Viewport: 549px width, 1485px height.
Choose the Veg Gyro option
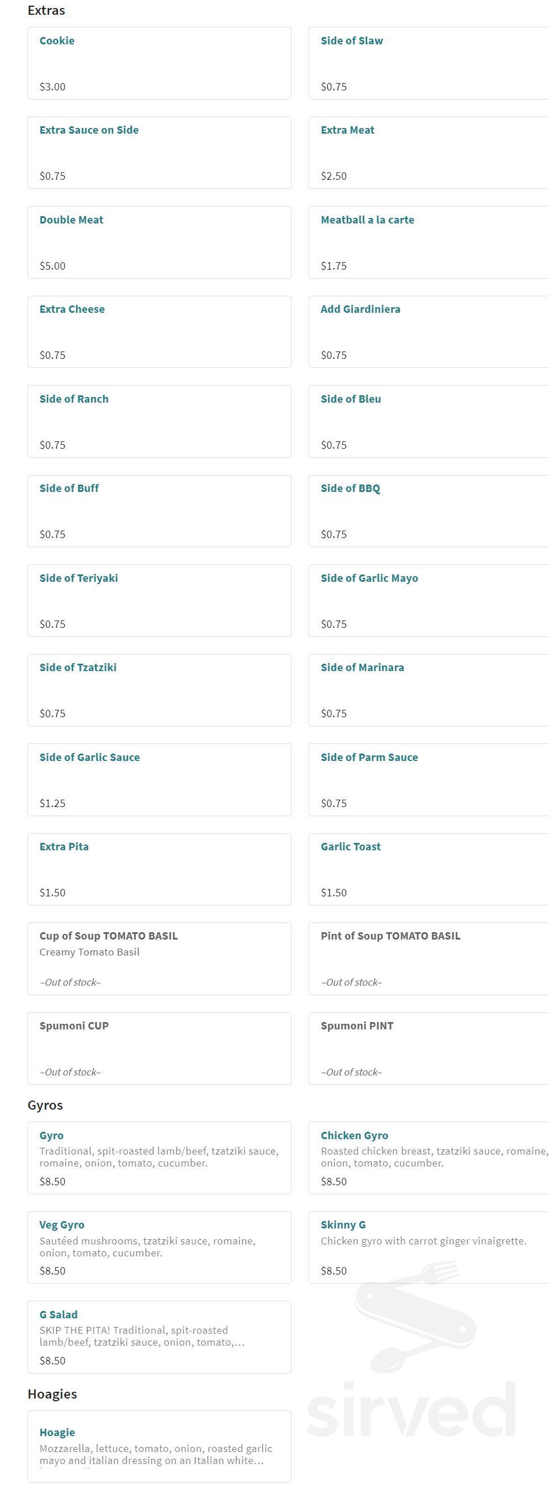159,1247
